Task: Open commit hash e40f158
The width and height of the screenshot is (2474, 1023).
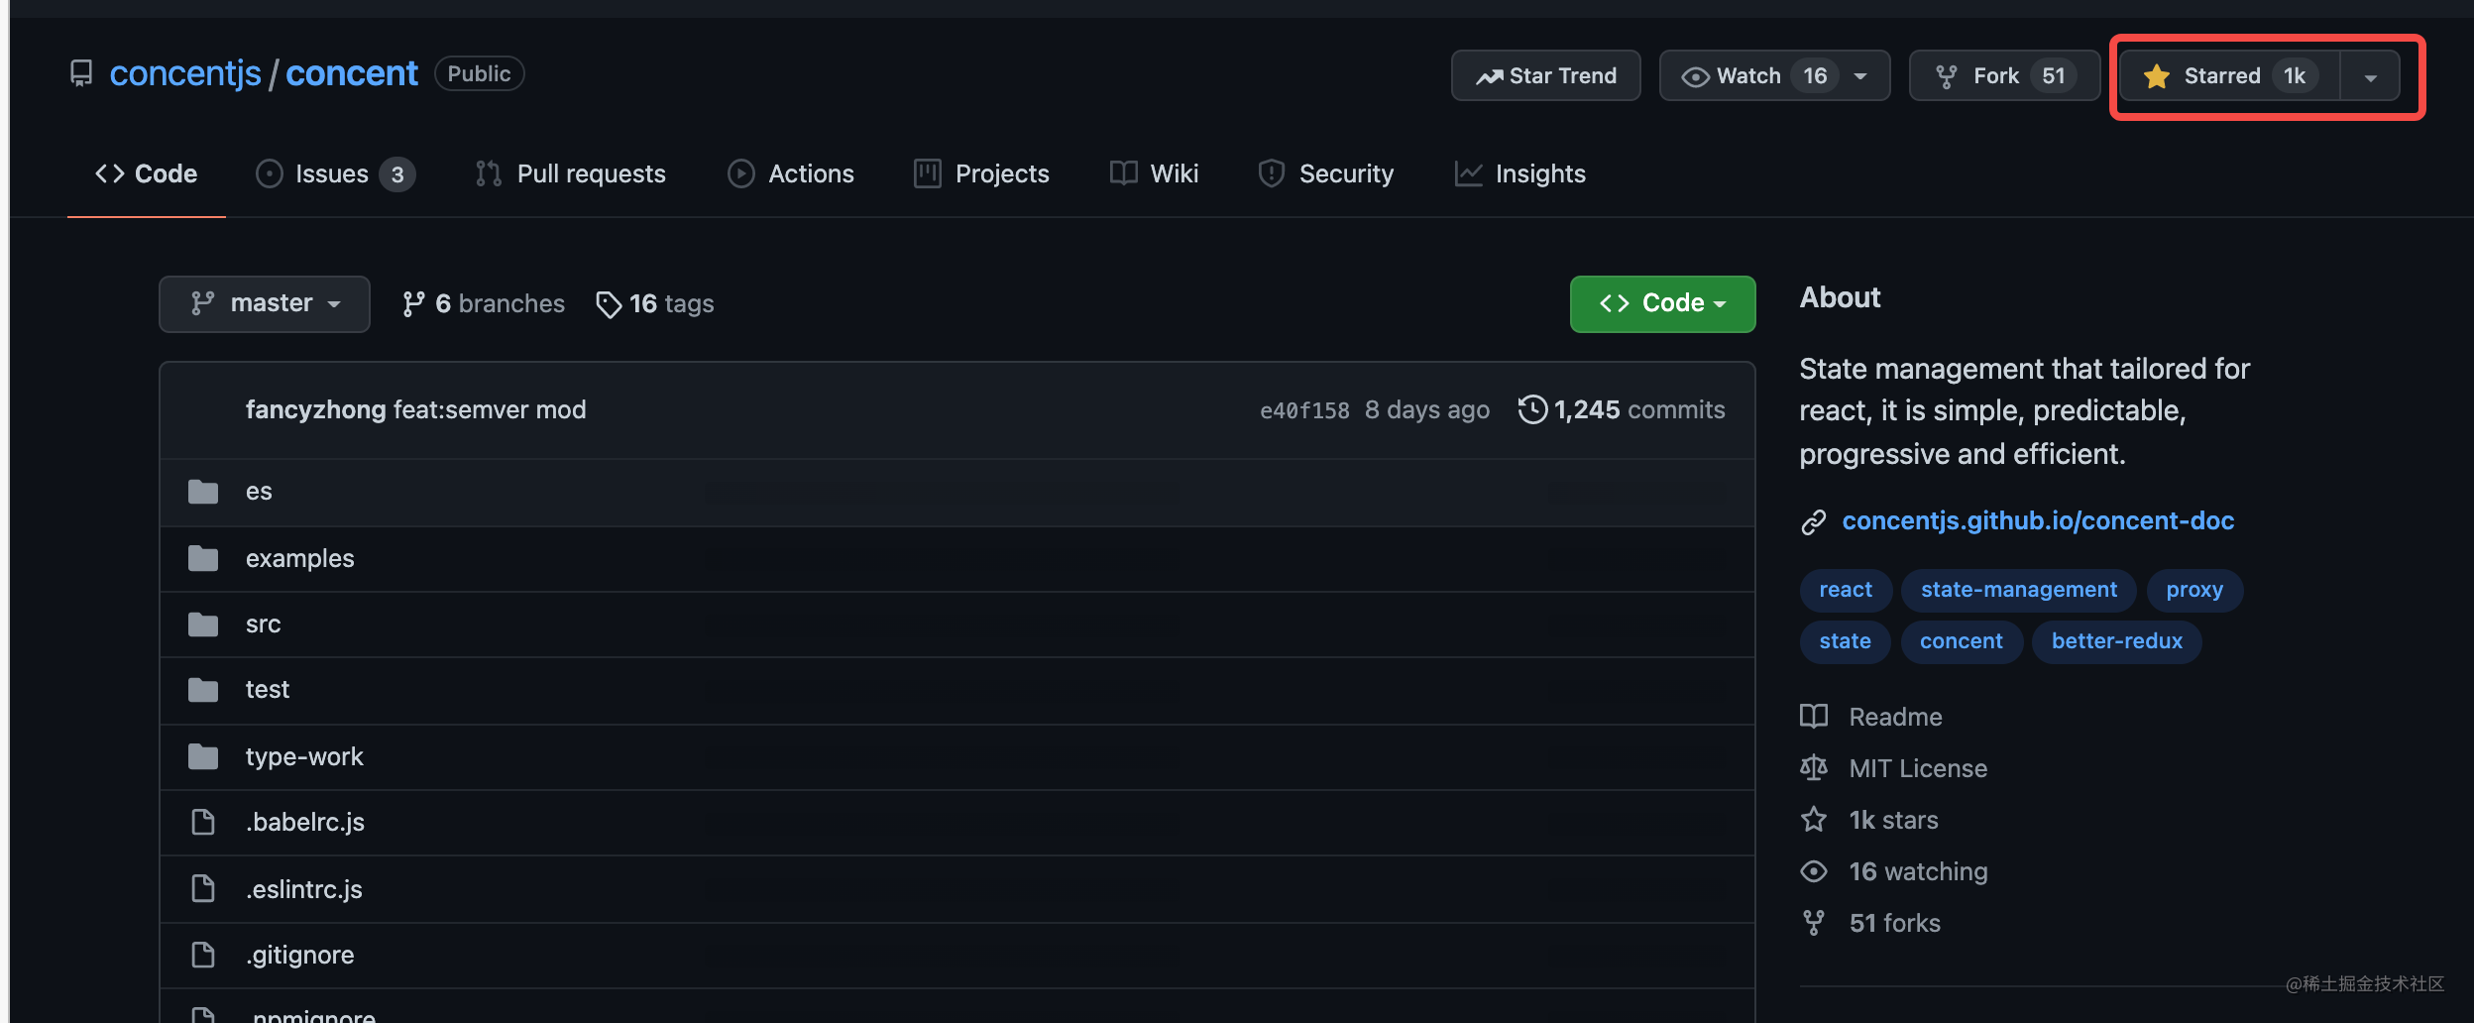Action: [x=1304, y=410]
